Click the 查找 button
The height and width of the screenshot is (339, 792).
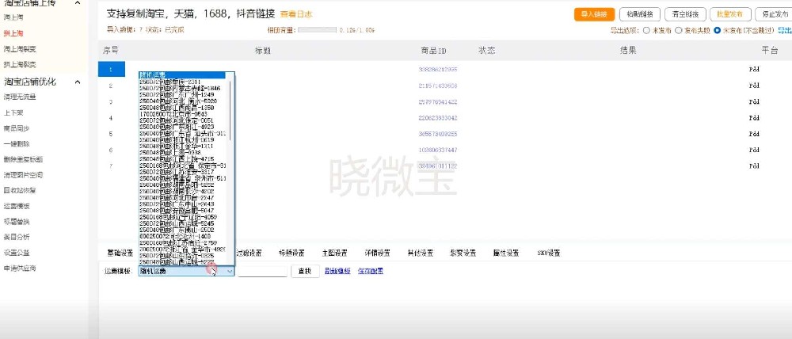305,272
